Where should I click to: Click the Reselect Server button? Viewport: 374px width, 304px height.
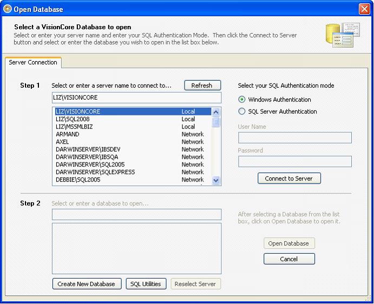tap(195, 284)
